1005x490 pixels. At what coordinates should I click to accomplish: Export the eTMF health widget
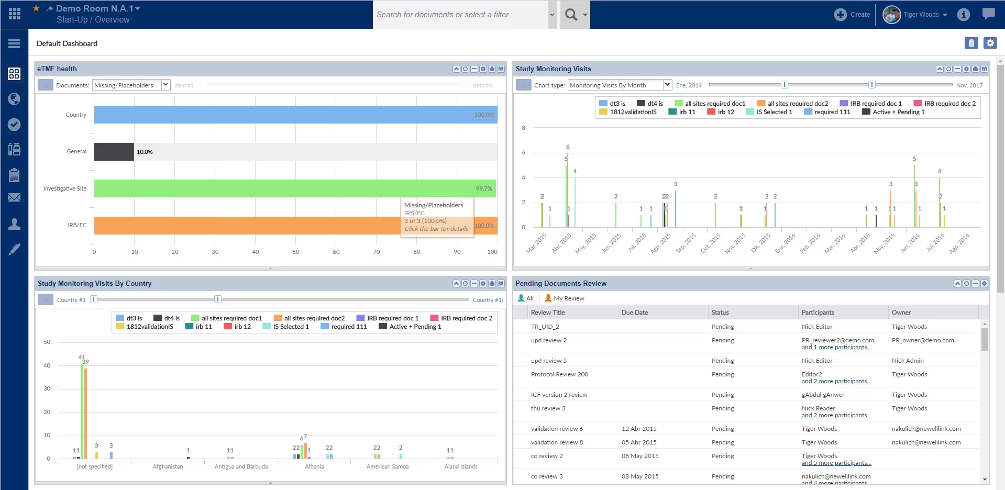[x=501, y=69]
